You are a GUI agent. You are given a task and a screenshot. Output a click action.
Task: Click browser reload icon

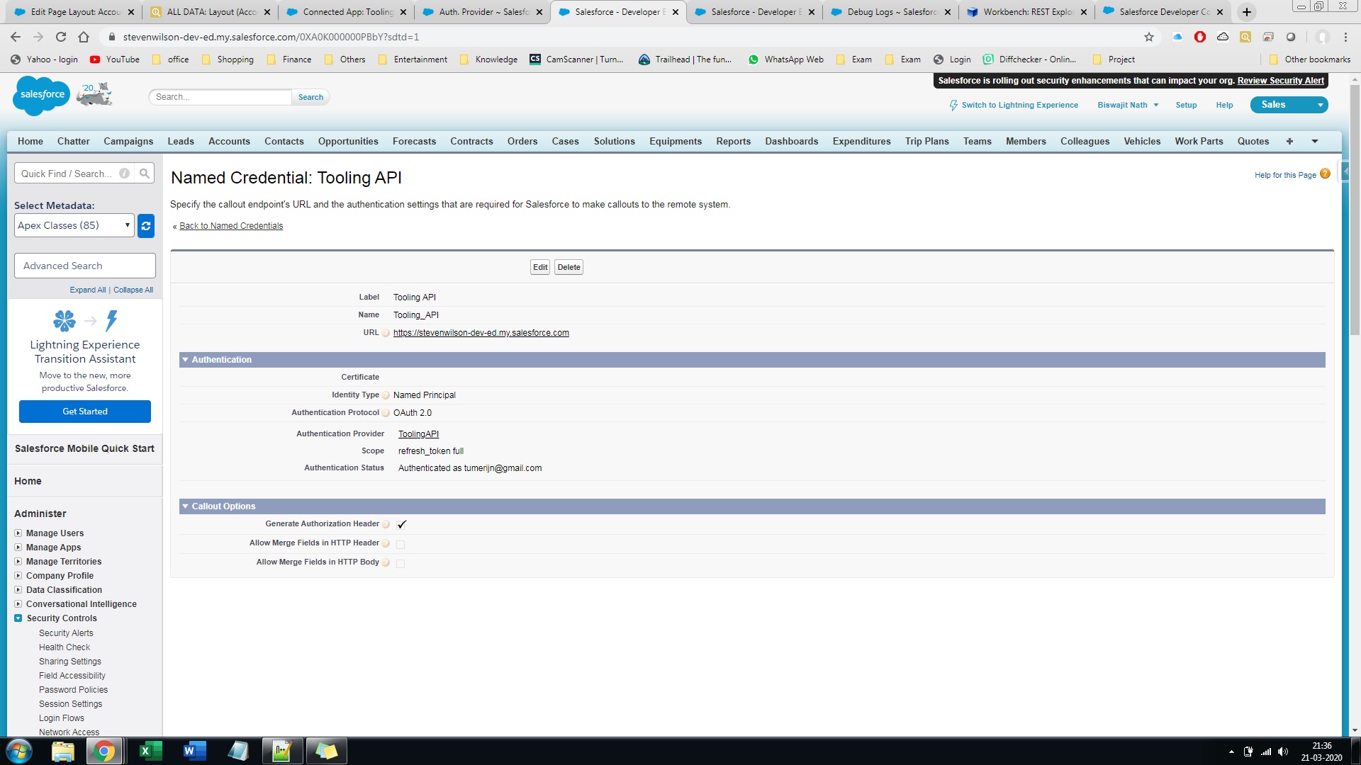[61, 37]
